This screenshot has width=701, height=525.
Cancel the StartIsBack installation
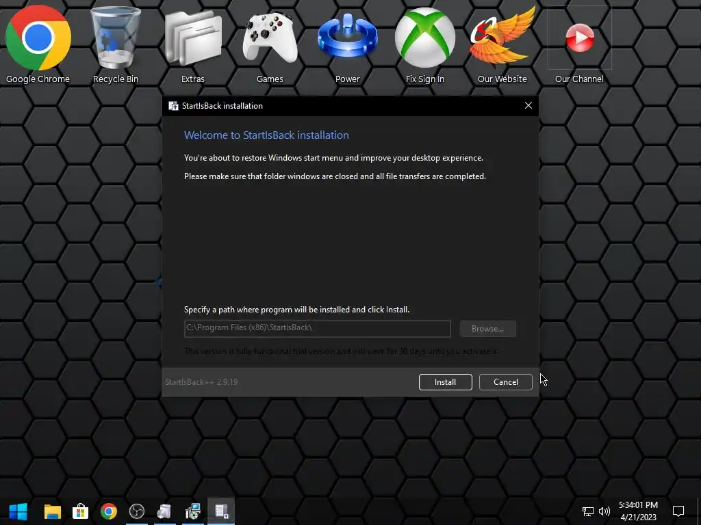click(506, 382)
